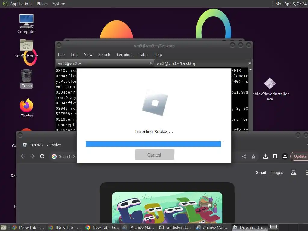Viewport: 308px width, 231px height.
Task: Switch to Download a... taskbar window
Action: (x=249, y=227)
